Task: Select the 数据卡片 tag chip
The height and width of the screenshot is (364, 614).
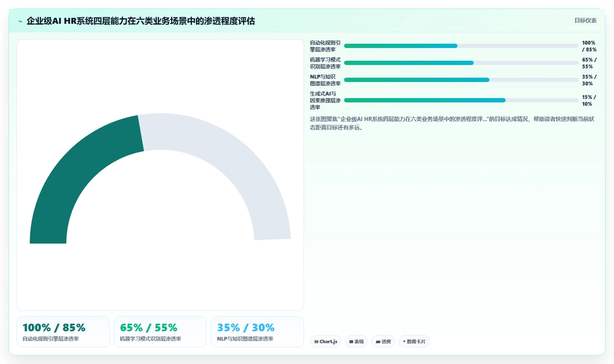Action: pos(414,341)
